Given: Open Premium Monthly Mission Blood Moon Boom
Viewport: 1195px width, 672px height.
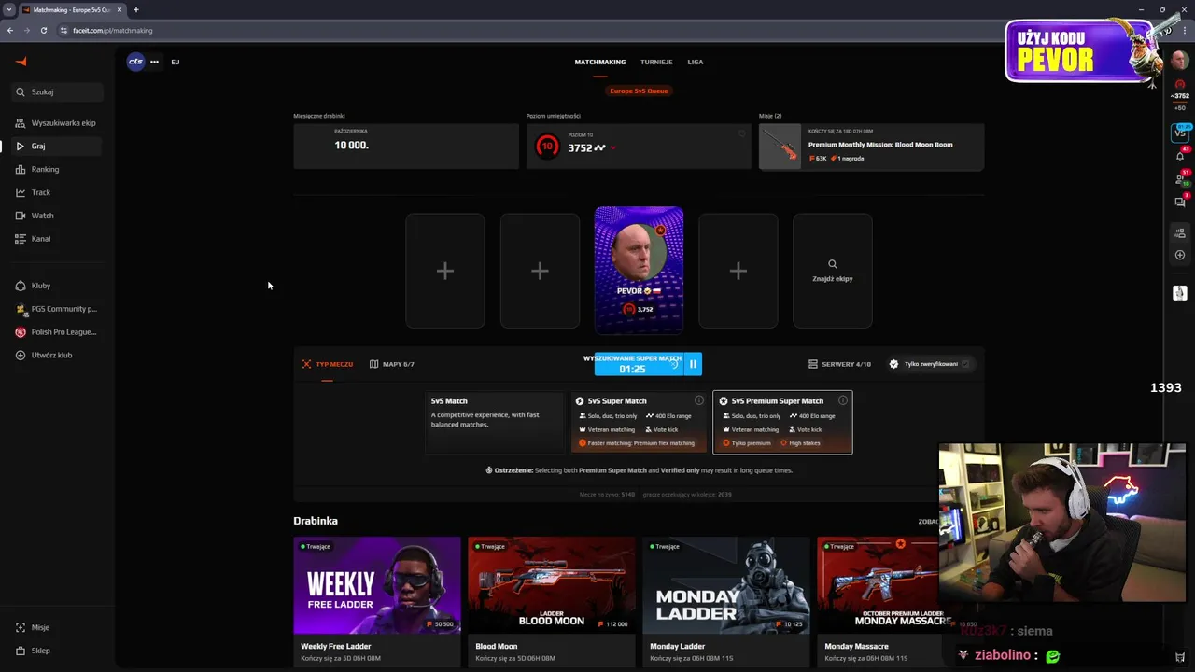Looking at the screenshot, I should (x=871, y=147).
